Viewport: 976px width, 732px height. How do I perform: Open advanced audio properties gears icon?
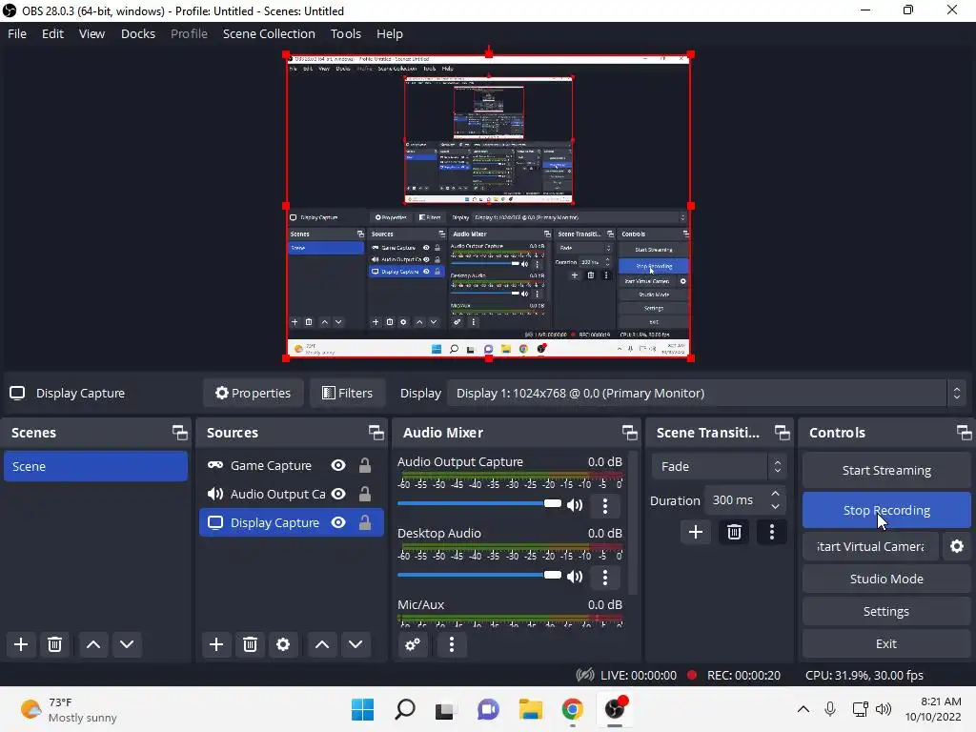413,644
